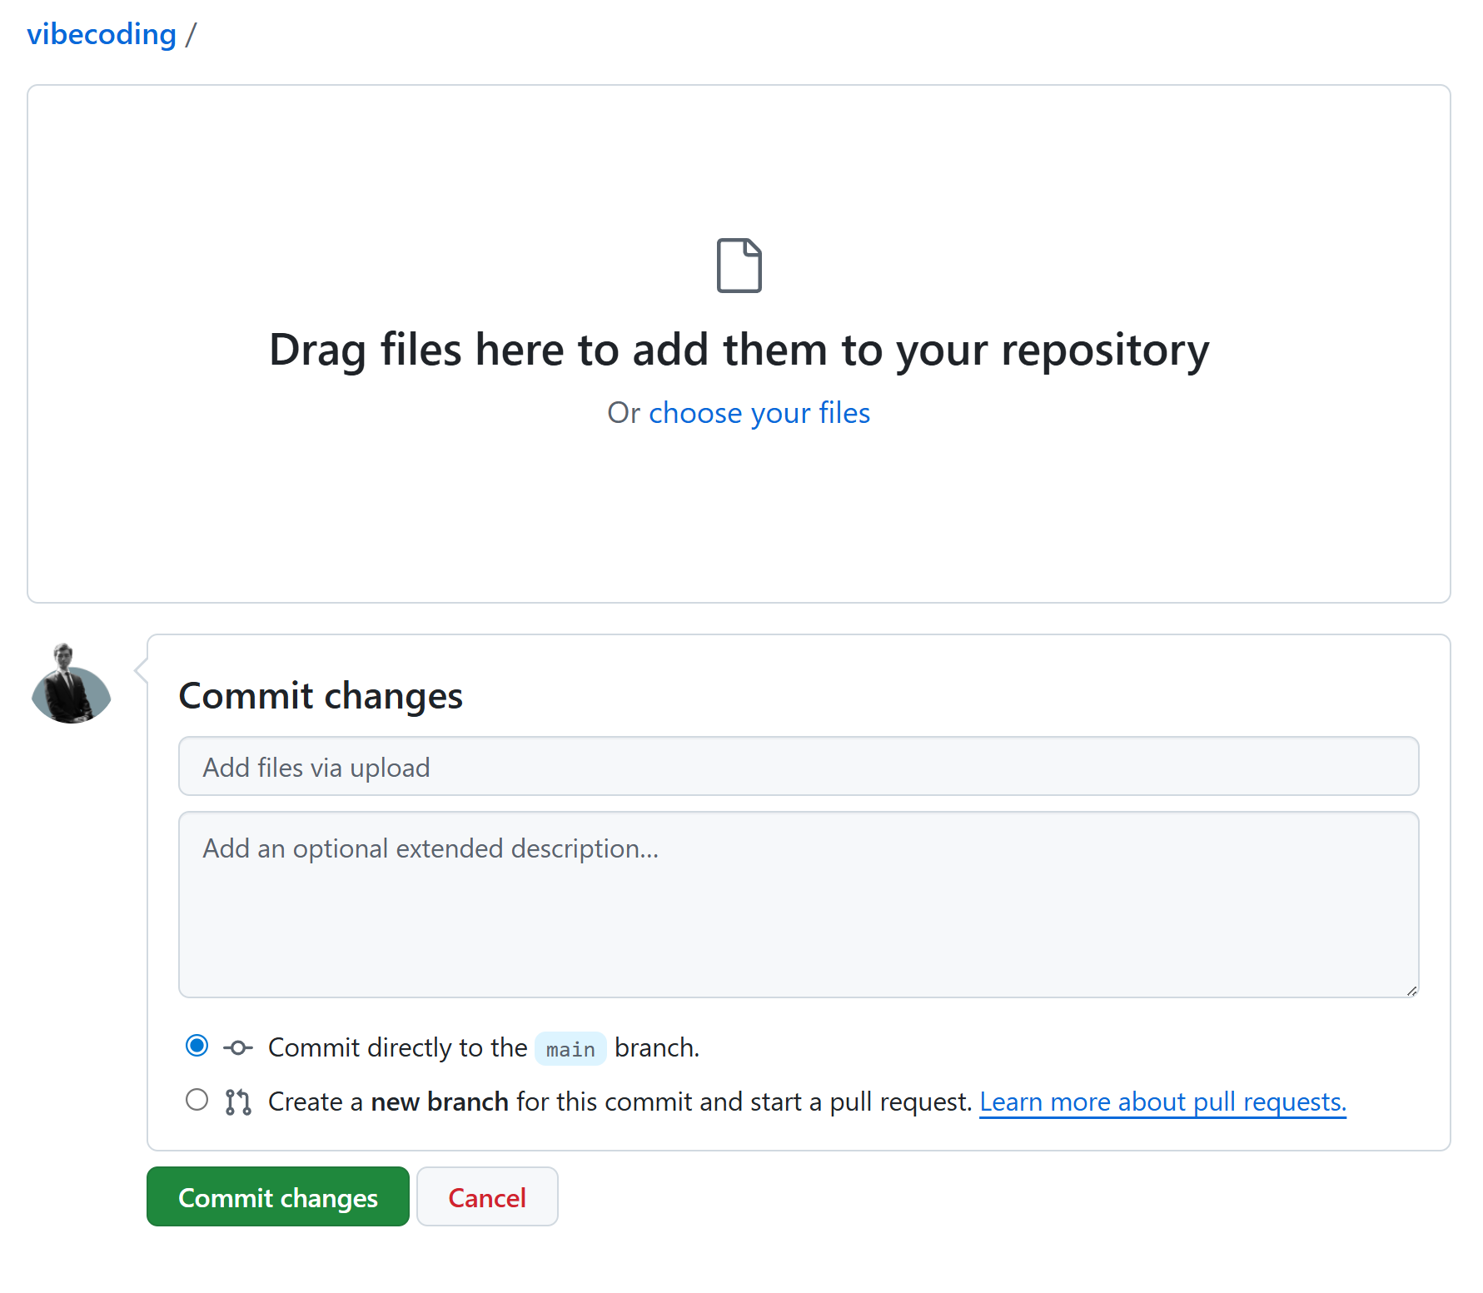Image resolution: width=1483 pixels, height=1293 pixels.
Task: Select the commit directly to main radio button
Action: point(197,1046)
